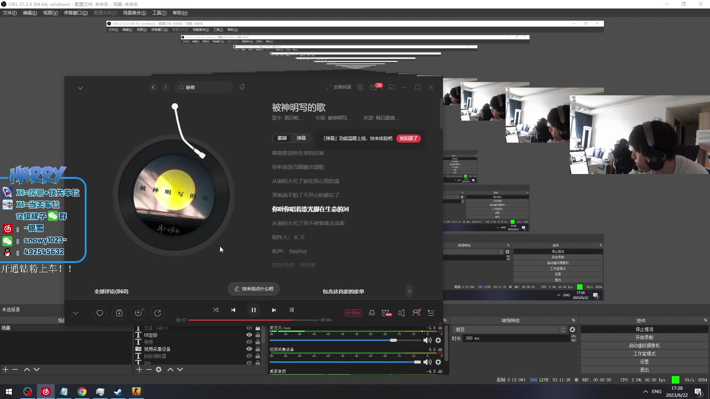The width and height of the screenshot is (710, 399).
Task: Open 视频采集设备 audio settings gear
Action: click(438, 362)
